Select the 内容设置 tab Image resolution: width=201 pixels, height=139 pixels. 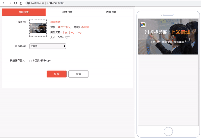pyautogui.click(x=24, y=12)
